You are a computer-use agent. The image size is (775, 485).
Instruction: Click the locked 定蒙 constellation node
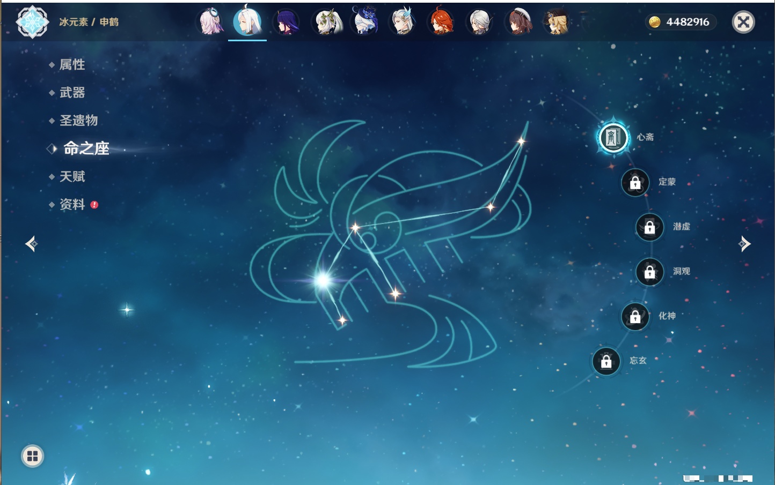click(x=635, y=182)
